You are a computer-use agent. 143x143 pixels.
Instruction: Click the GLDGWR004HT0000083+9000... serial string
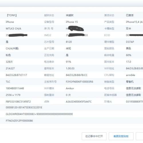click(39, 114)
